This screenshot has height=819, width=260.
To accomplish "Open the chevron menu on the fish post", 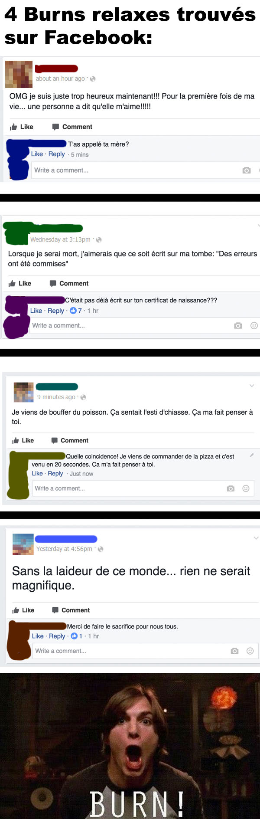I will [x=252, y=386].
